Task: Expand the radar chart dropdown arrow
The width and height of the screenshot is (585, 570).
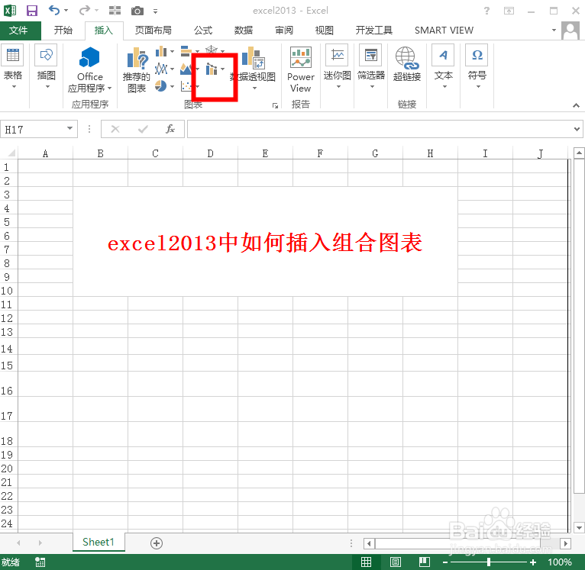Action: point(223,51)
